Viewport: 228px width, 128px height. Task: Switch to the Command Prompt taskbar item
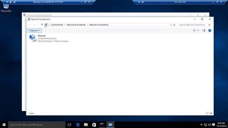click(102, 125)
